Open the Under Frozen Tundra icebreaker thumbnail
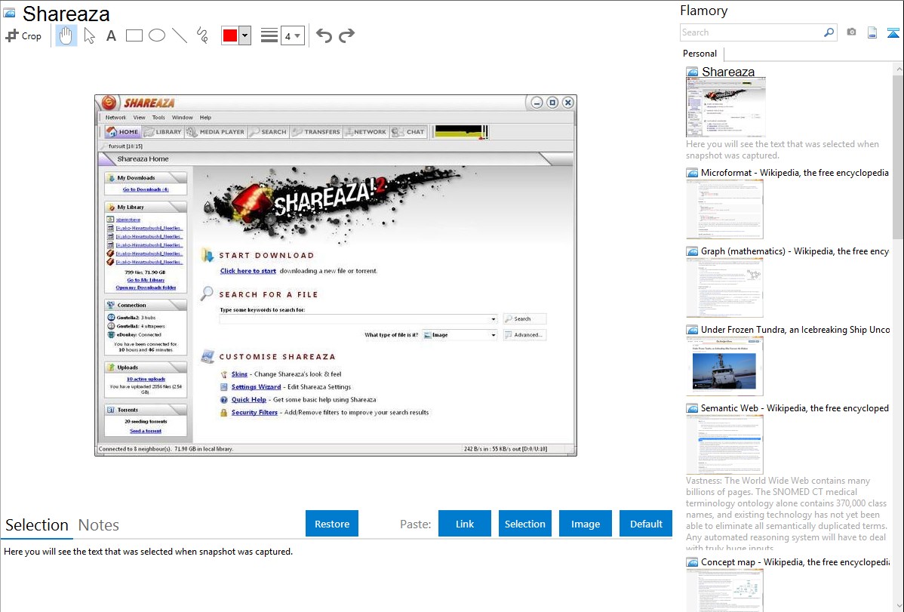This screenshot has width=904, height=612. 724,366
